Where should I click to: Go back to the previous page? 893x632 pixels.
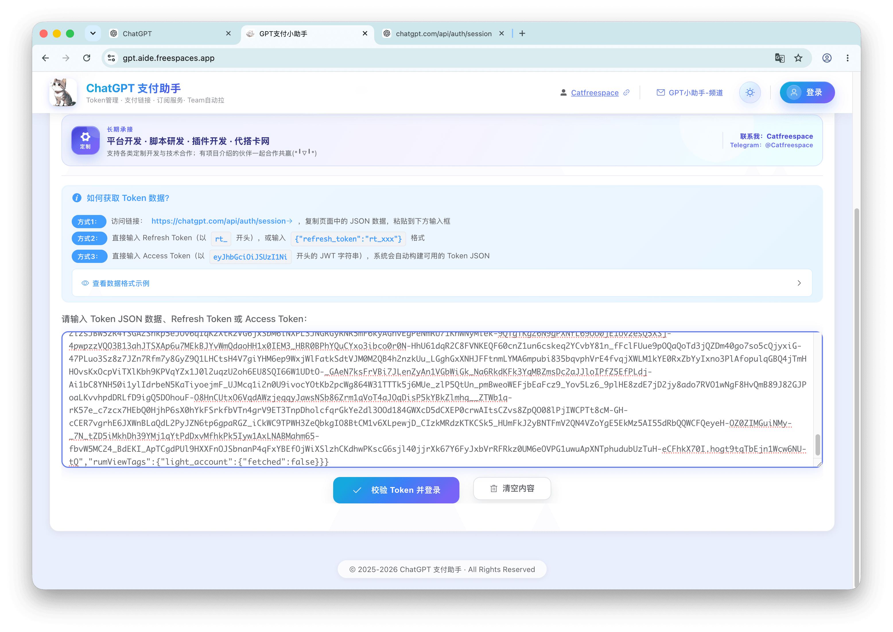click(46, 58)
